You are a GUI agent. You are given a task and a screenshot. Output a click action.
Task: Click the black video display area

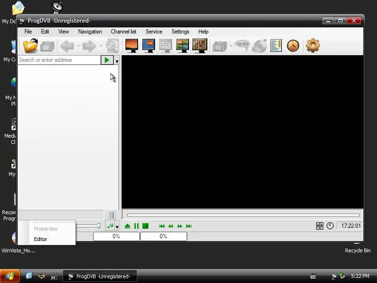[242, 132]
